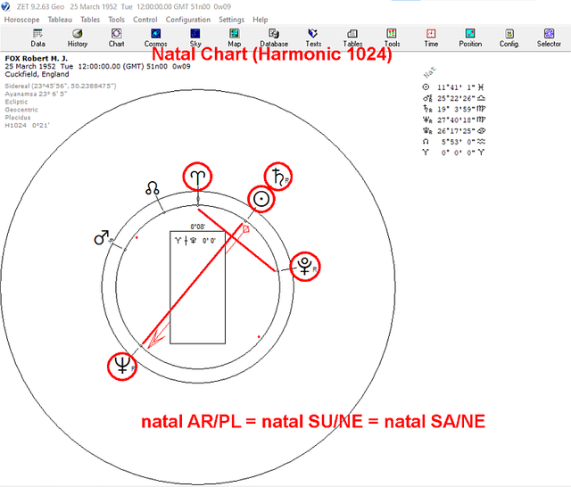This screenshot has height=487, width=571.
Task: Click the Pluto position row 26°17'25"
Action: point(453,130)
